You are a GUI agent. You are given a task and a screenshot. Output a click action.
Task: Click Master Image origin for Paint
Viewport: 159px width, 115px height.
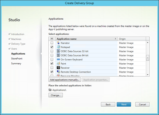point(126,64)
